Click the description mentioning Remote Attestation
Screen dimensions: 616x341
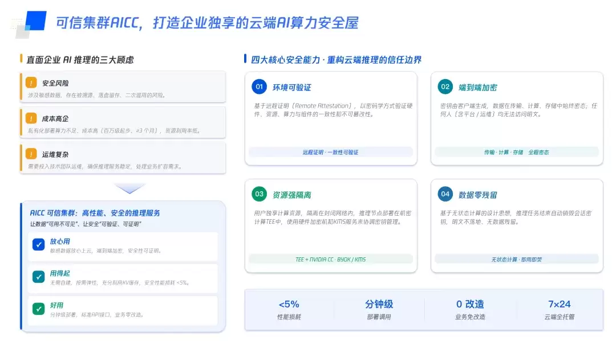point(333,110)
